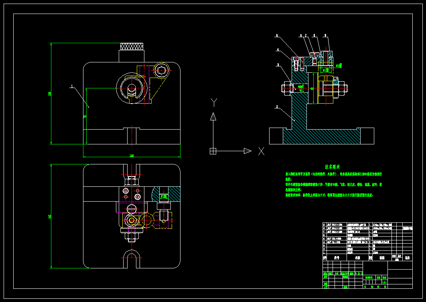Click the 名称 column header in parts list
This screenshot has width=426, height=302.
(358, 258)
